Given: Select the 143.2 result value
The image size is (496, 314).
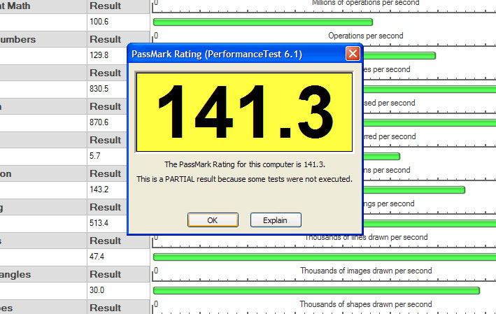Looking at the screenshot, I should point(99,190).
